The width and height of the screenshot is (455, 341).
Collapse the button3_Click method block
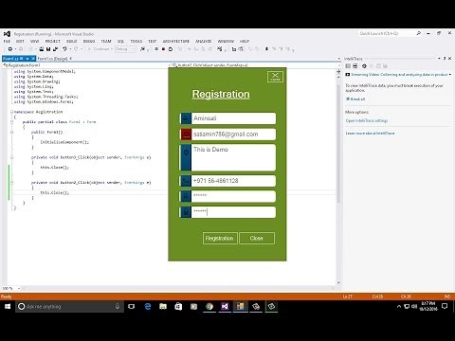(x=11, y=157)
